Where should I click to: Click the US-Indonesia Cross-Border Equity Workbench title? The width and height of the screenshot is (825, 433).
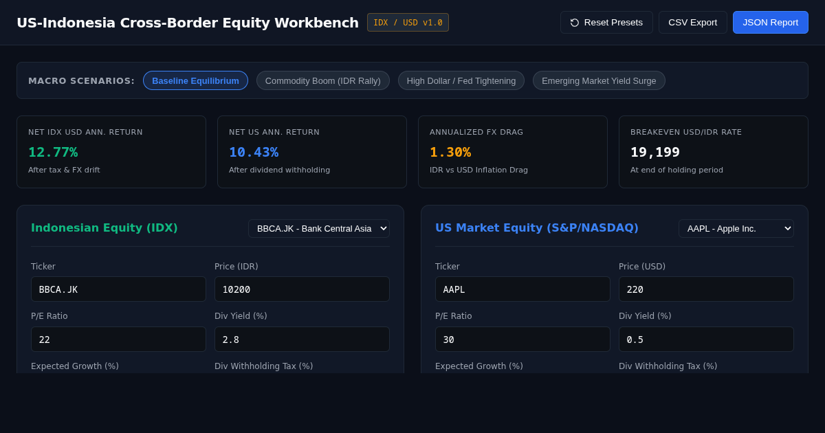click(188, 23)
